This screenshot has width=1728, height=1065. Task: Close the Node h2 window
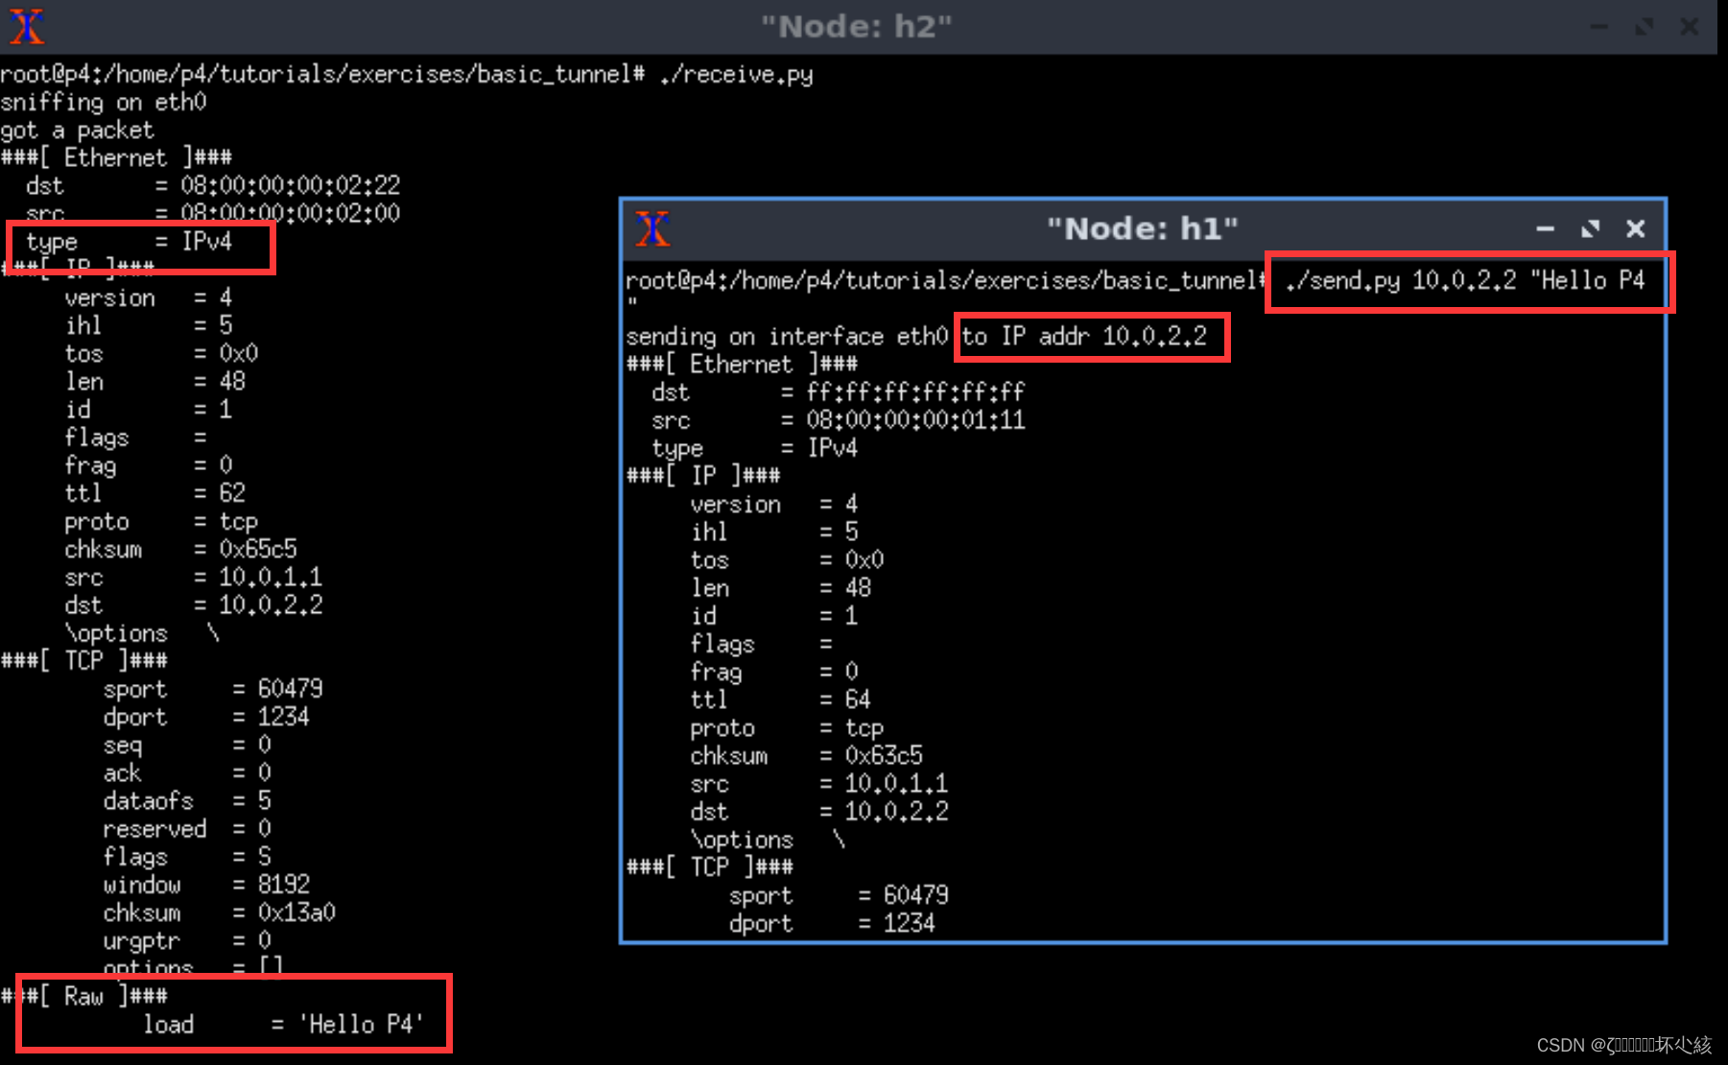click(x=1690, y=27)
